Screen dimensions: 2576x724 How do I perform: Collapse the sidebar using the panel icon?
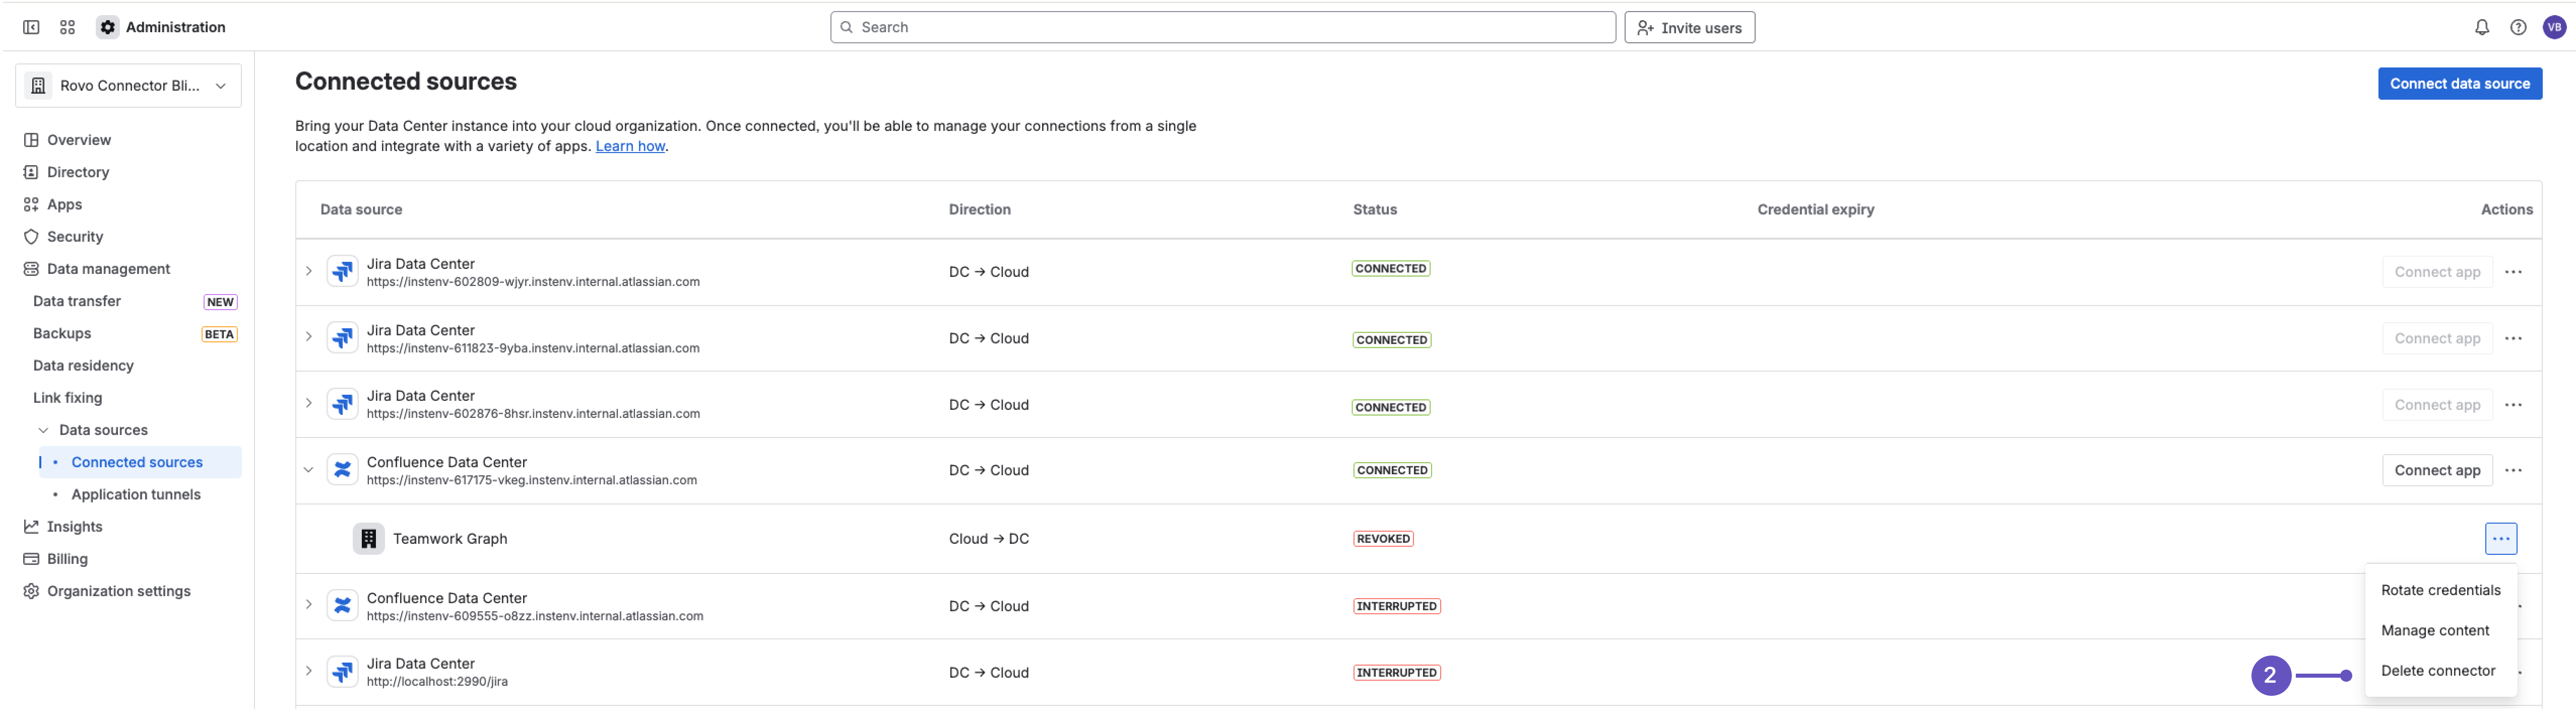tap(30, 27)
